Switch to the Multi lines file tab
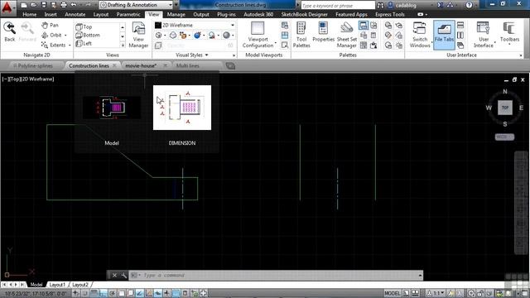The width and height of the screenshot is (530, 298). point(188,66)
